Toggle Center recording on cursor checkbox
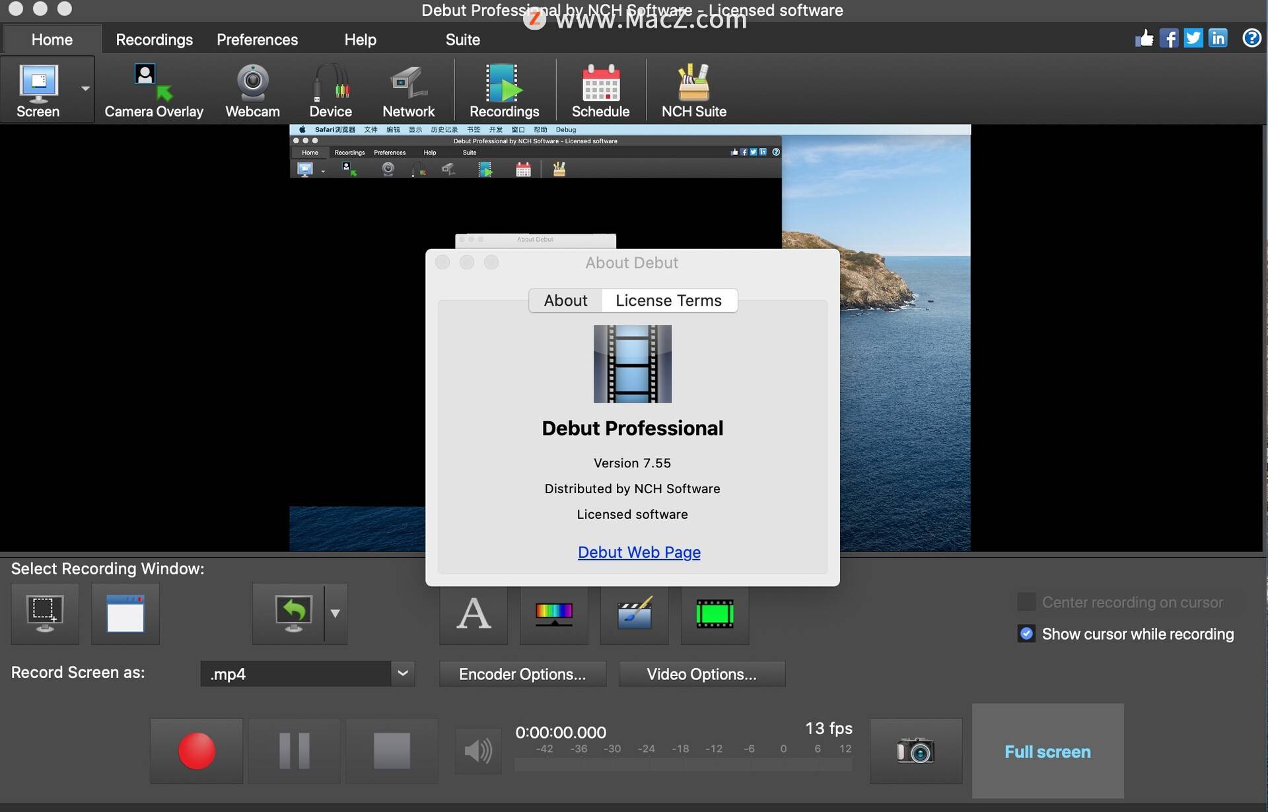 [1026, 602]
